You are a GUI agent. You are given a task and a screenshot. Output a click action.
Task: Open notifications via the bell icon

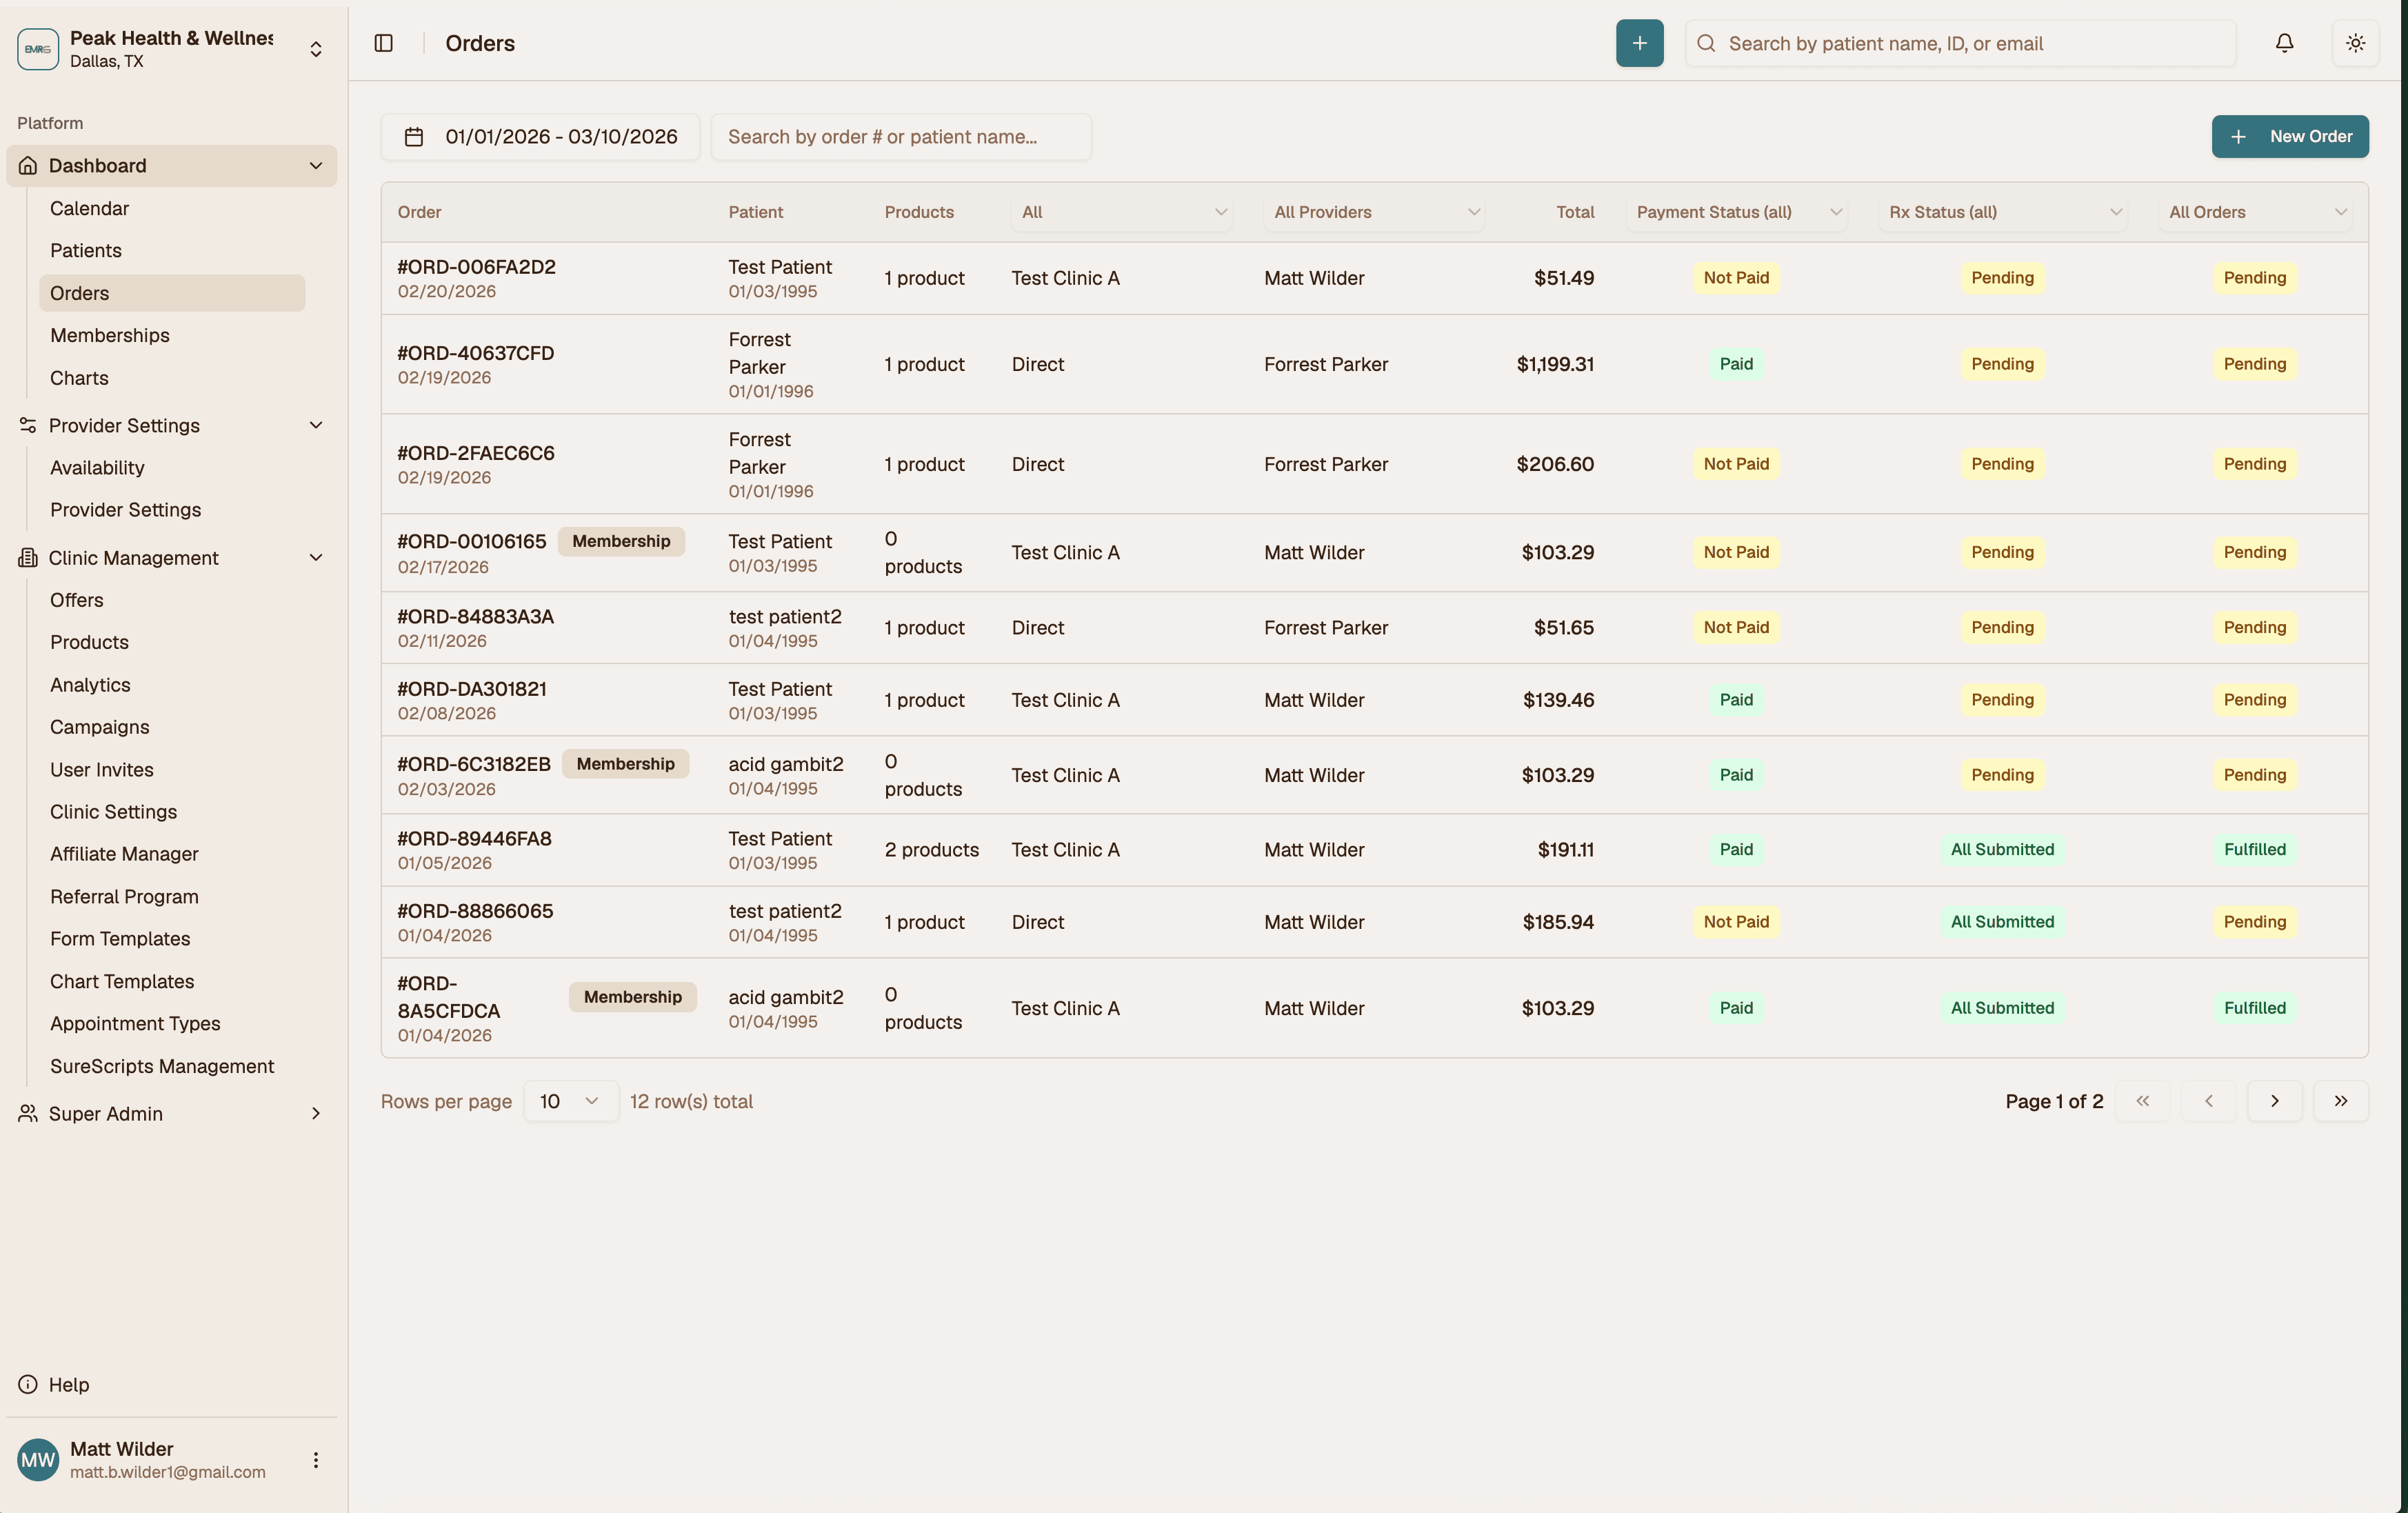(x=2284, y=43)
